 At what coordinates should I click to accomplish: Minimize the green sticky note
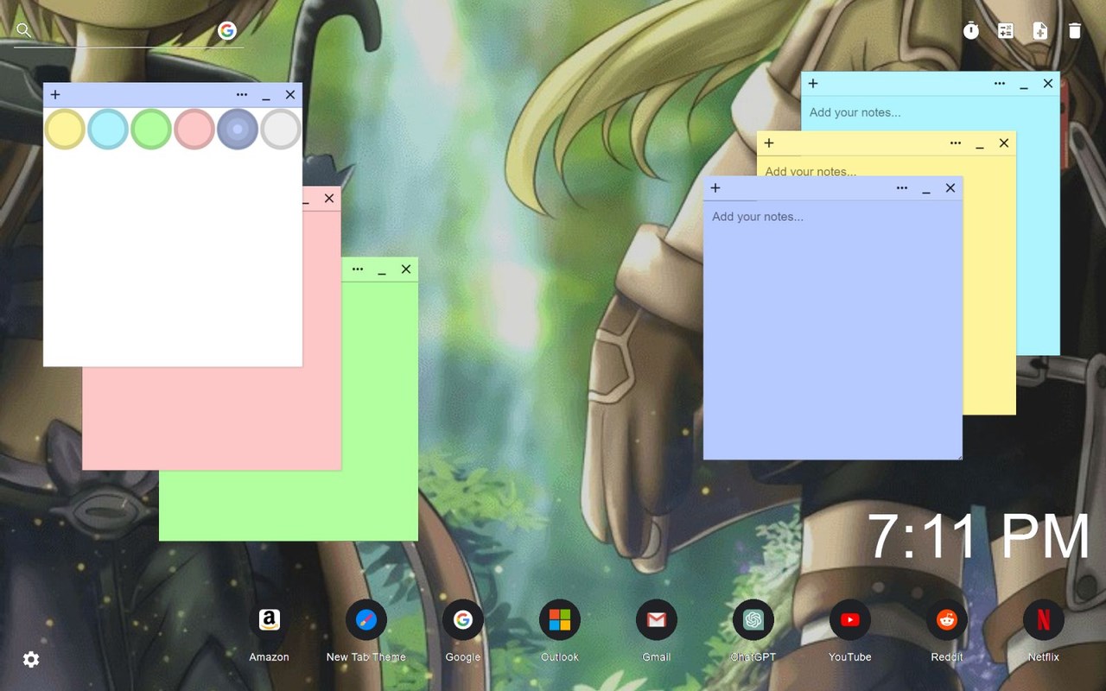[x=382, y=271]
